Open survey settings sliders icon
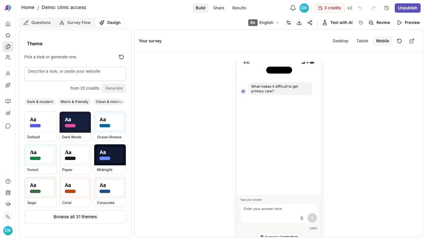 coord(289,23)
